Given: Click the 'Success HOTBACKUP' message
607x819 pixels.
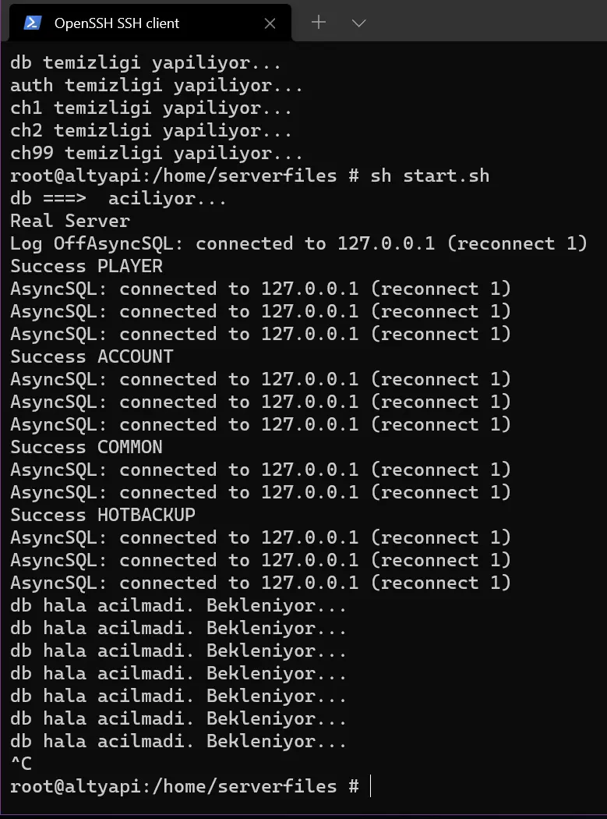Looking at the screenshot, I should 103,515.
